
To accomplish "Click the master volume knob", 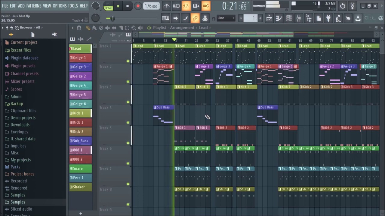I will click(95, 6).
